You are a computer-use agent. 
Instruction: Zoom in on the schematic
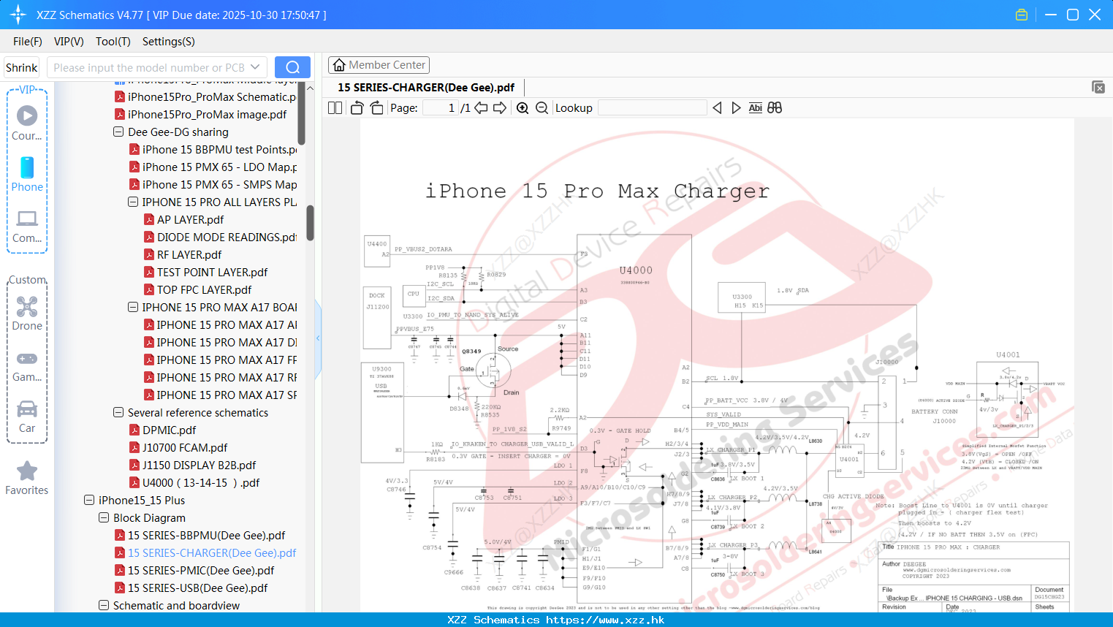pyautogui.click(x=523, y=107)
